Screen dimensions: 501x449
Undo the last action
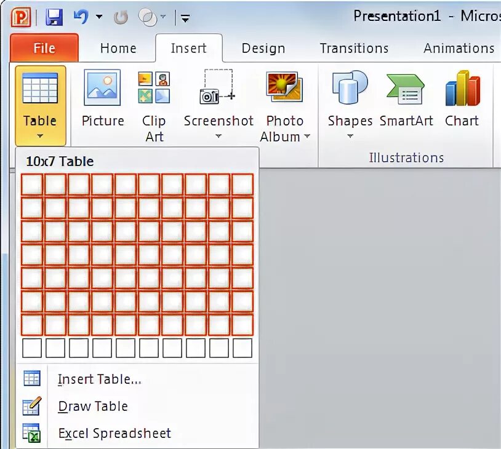pos(81,17)
